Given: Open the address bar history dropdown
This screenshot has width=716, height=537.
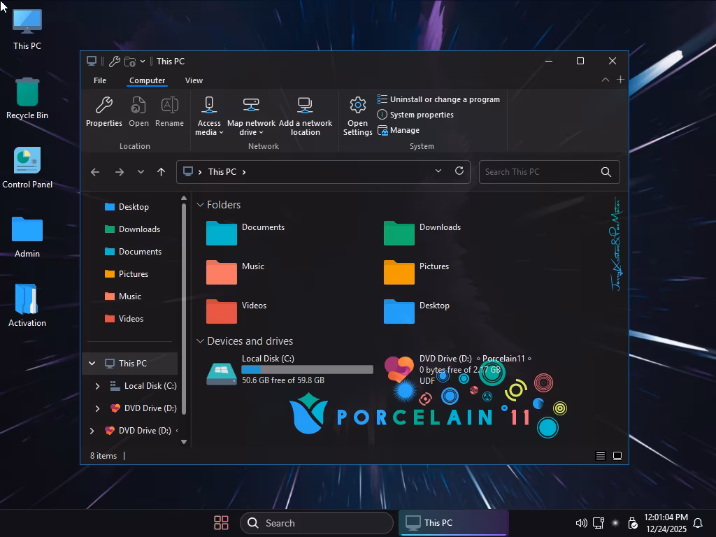Looking at the screenshot, I should click(x=438, y=171).
